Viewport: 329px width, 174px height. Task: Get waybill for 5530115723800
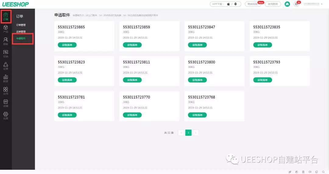[197, 80]
